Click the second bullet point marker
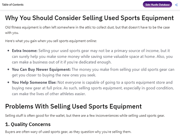This screenshot has width=180, height=137. click(8, 70)
